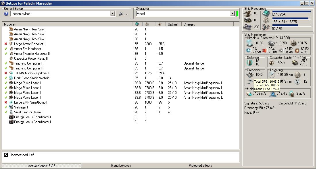Click the Cargohold: 1125 m3 text

coord(293,103)
